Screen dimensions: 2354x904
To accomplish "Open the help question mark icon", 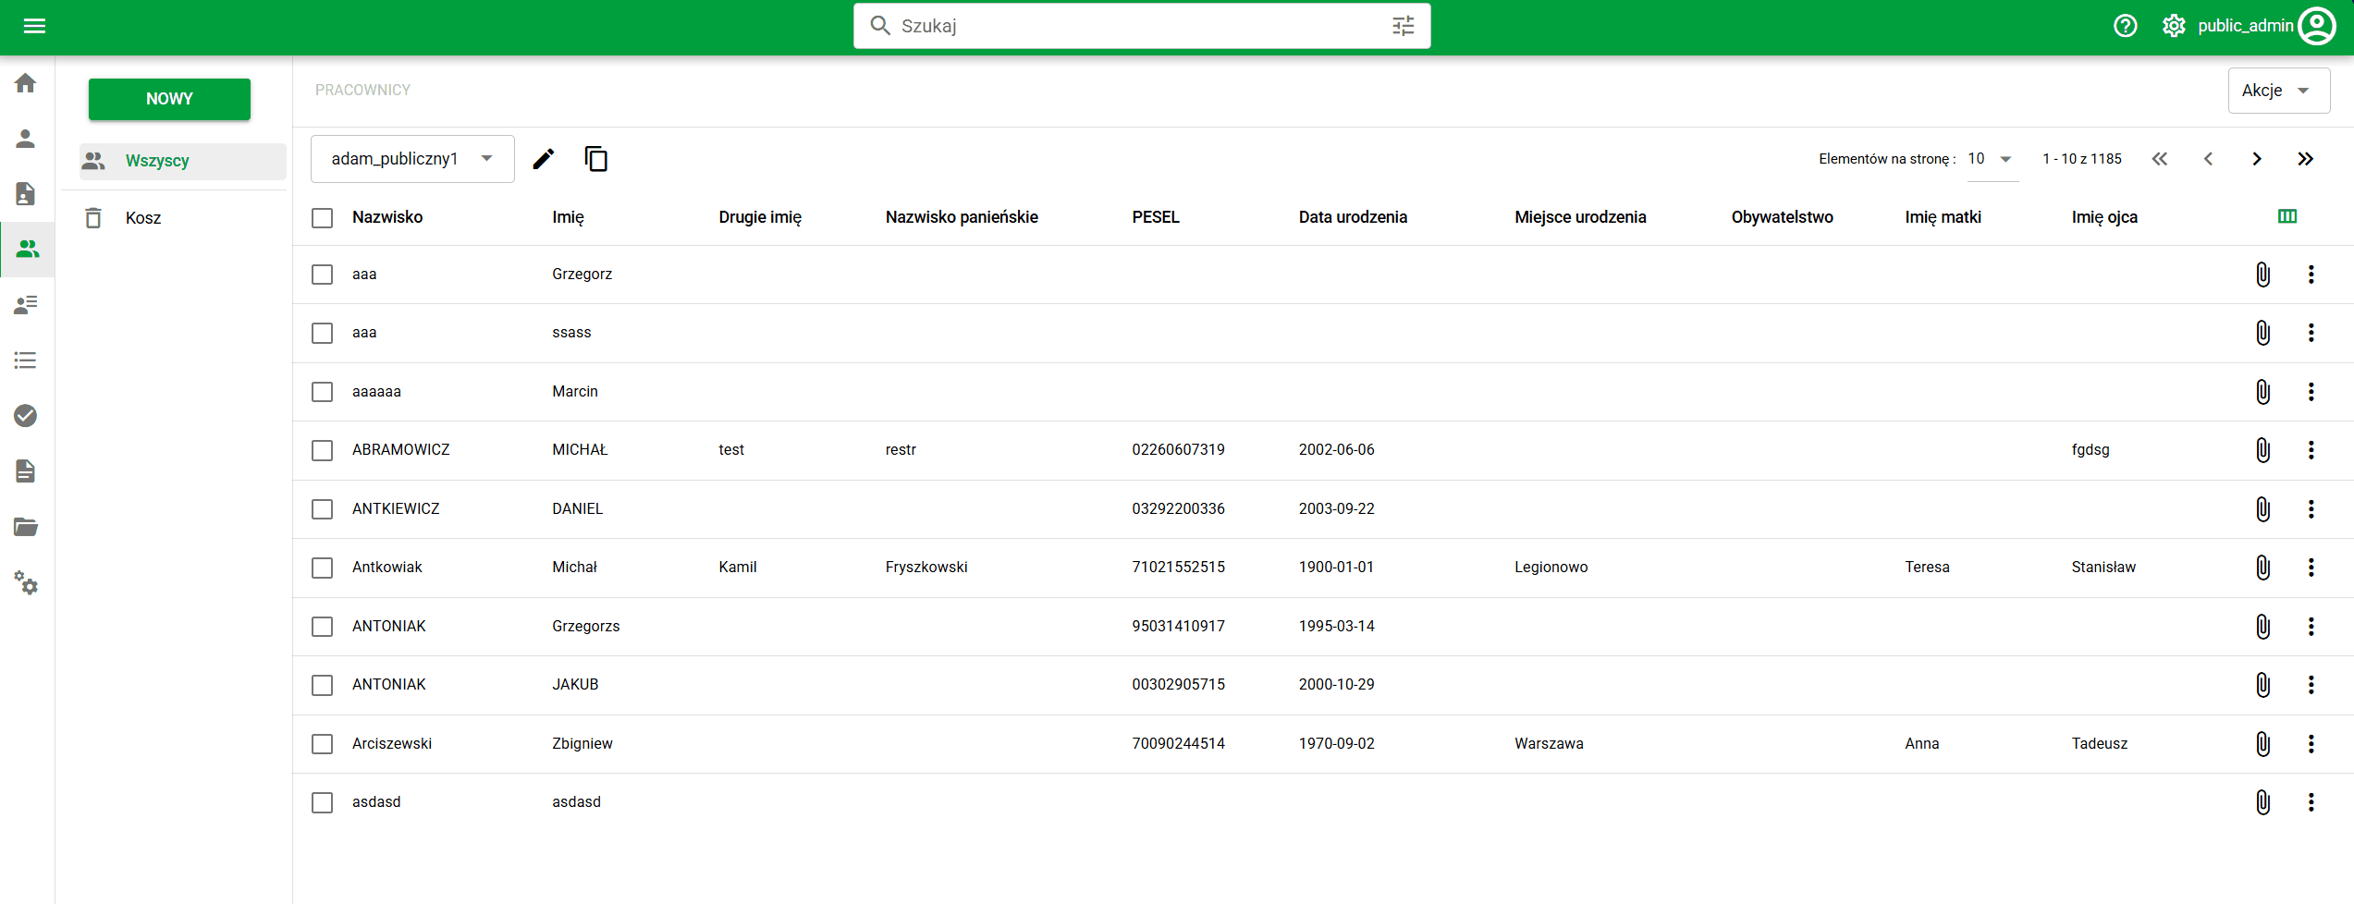I will (x=2125, y=26).
